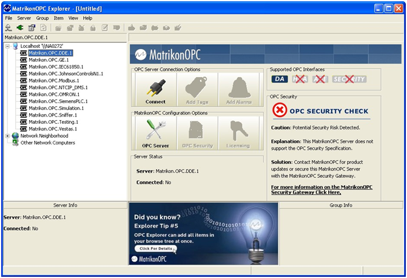407x278 pixels.
Task: Click the Server Info panel header
Action: coord(65,205)
